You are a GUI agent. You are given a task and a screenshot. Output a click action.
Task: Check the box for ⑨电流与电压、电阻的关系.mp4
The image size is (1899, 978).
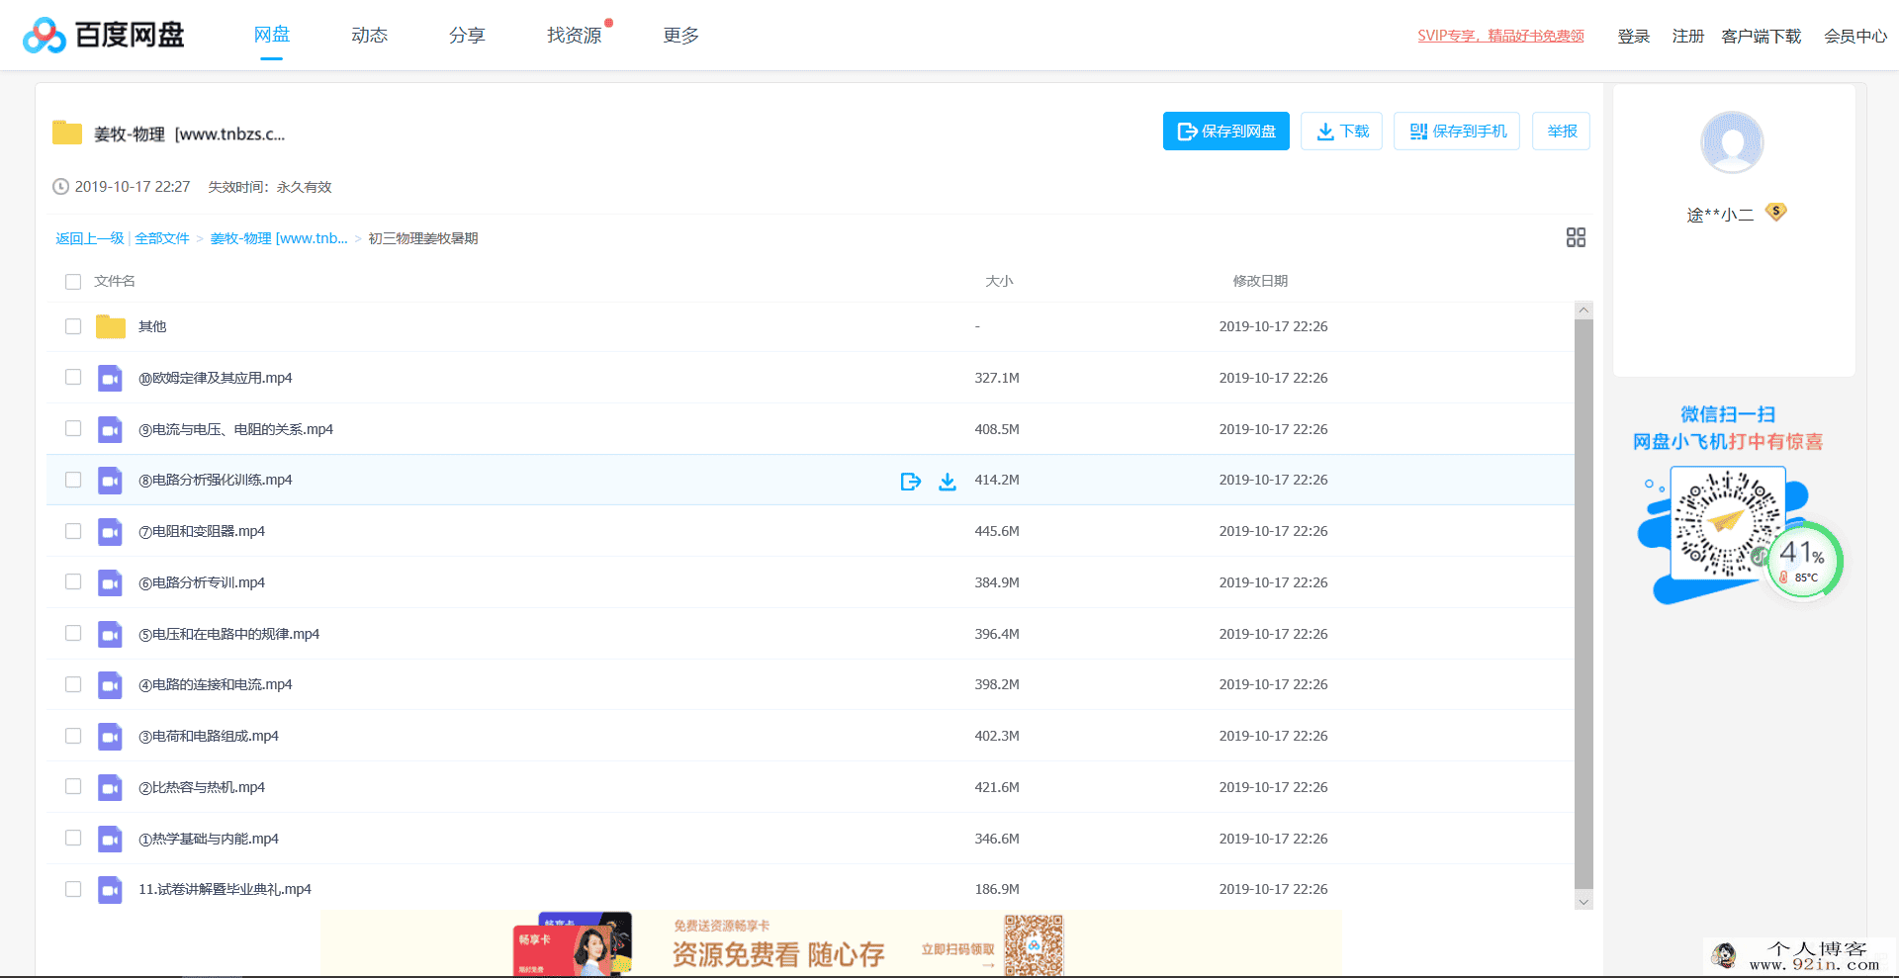pyautogui.click(x=73, y=428)
